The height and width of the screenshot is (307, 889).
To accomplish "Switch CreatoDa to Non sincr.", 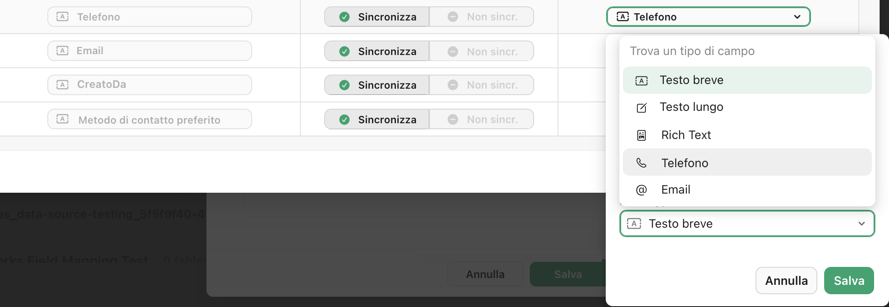I will point(481,84).
